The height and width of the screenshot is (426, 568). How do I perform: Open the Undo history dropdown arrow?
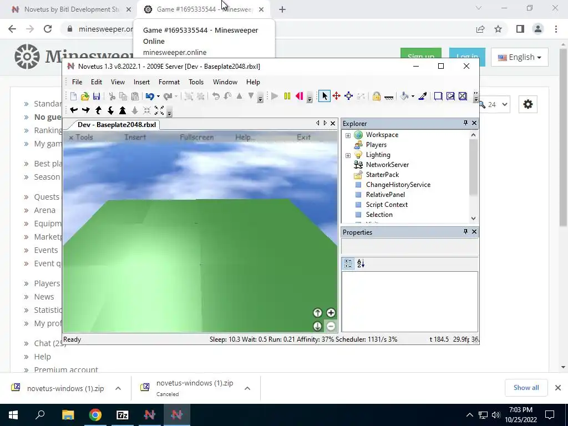[158, 97]
